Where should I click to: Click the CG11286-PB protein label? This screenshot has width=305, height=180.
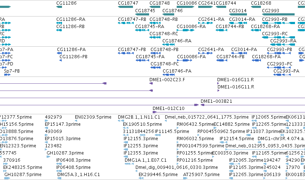click(73, 57)
